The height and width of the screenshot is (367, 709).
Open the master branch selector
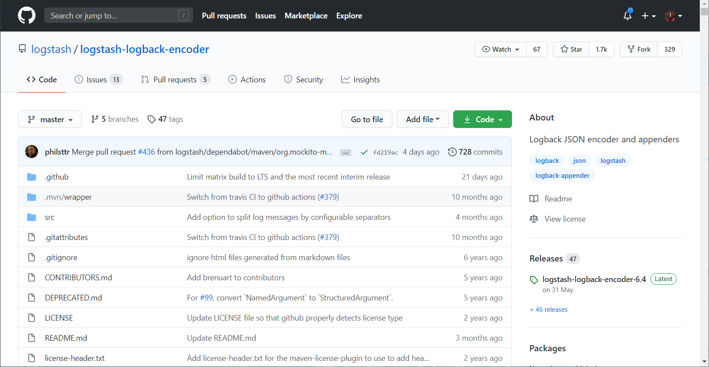[50, 119]
